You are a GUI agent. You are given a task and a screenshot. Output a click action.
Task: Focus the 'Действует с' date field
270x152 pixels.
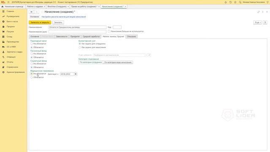point(67,74)
